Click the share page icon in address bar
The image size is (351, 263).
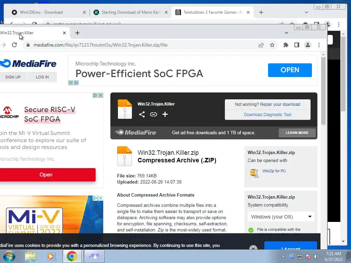[261, 45]
